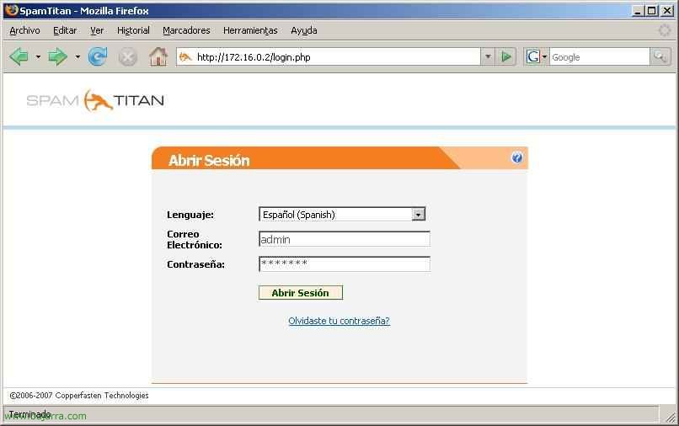
Task: Click the site favicon in address bar
Action: point(186,56)
